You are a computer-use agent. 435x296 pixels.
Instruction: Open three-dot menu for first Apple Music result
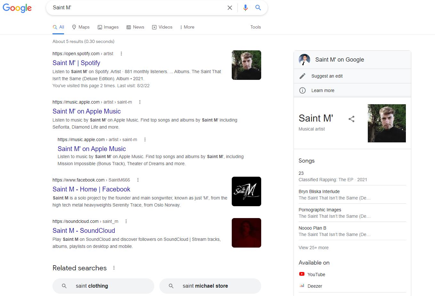[x=140, y=102]
